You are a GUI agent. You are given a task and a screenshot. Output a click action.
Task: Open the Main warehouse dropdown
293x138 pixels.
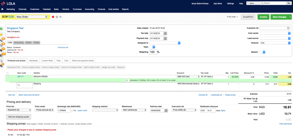click(x=133, y=110)
